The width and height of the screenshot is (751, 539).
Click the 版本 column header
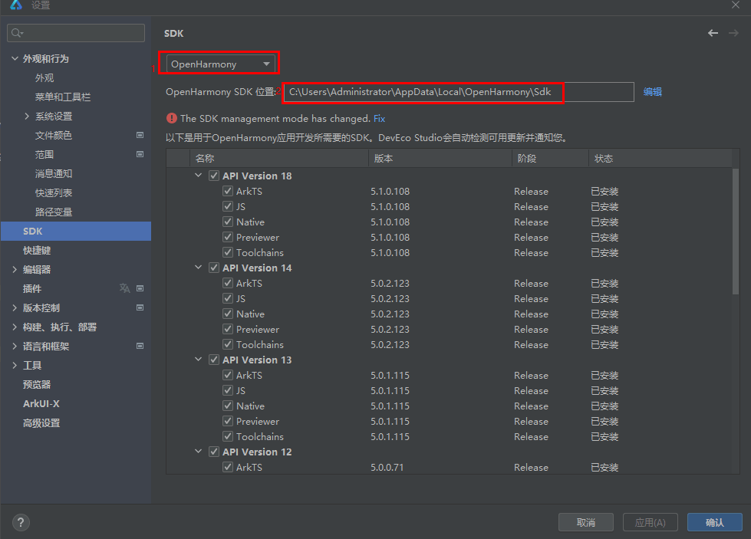coord(440,158)
